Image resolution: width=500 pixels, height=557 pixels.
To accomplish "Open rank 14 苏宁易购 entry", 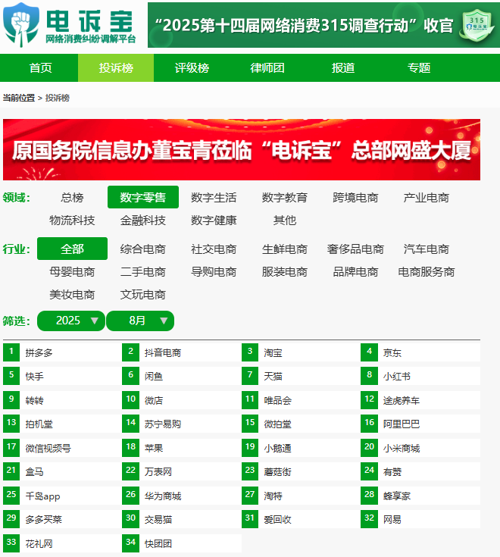I will 181,424.
